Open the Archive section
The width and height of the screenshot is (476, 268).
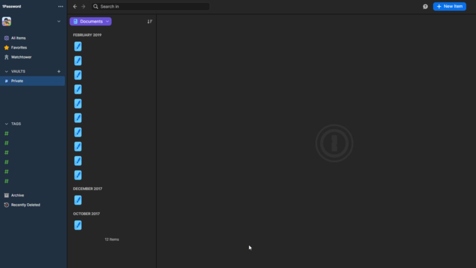(17, 195)
